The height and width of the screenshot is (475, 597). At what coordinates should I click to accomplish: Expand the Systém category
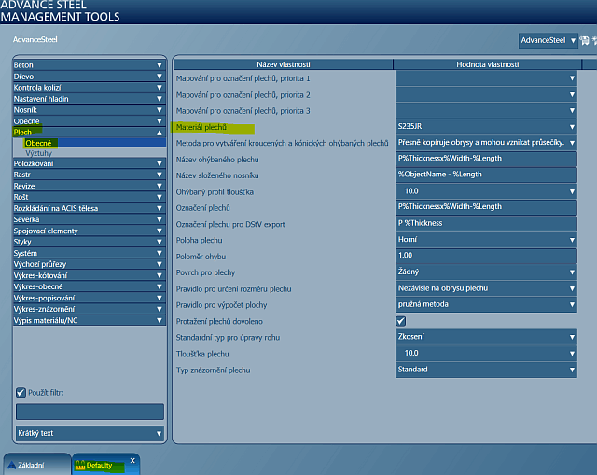90,253
